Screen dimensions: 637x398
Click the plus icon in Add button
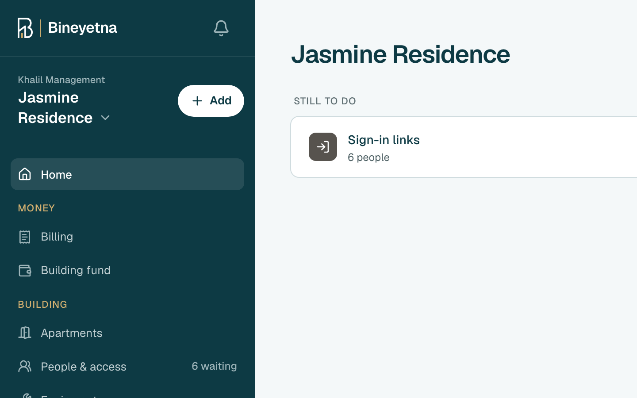point(197,101)
